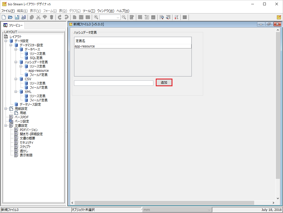Click the Cut scissors icon
The height and width of the screenshot is (213, 283).
pyautogui.click(x=38, y=17)
